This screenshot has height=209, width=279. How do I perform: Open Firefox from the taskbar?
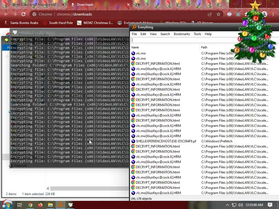[x=40, y=205]
